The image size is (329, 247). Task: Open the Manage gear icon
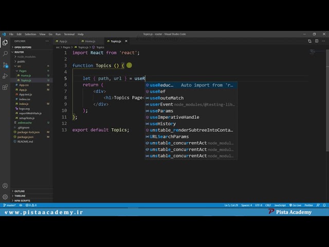pos(5,197)
